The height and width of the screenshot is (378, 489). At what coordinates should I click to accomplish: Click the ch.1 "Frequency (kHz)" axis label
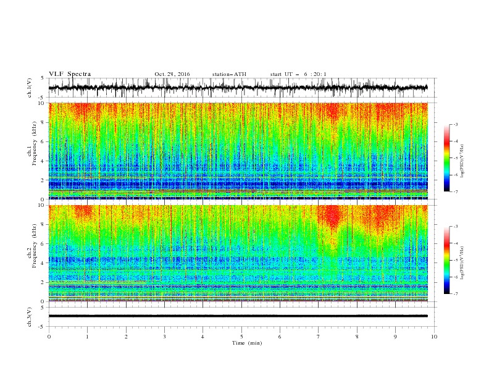(x=35, y=143)
